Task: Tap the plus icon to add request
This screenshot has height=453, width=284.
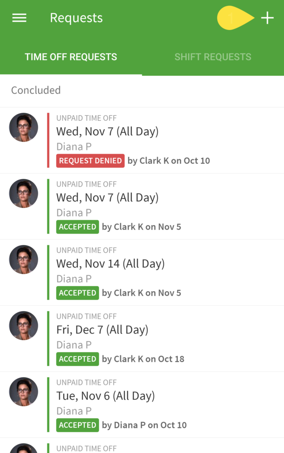Action: tap(267, 18)
